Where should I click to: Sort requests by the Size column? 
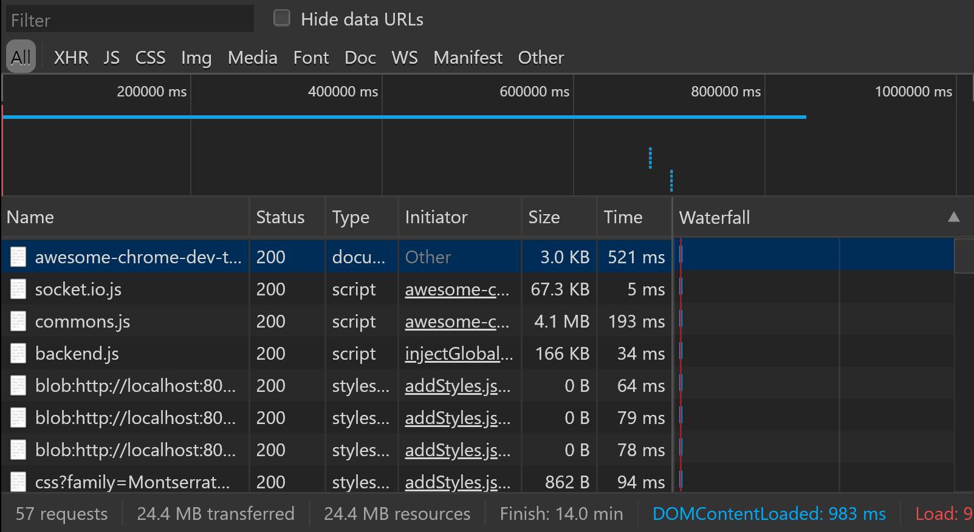click(544, 217)
